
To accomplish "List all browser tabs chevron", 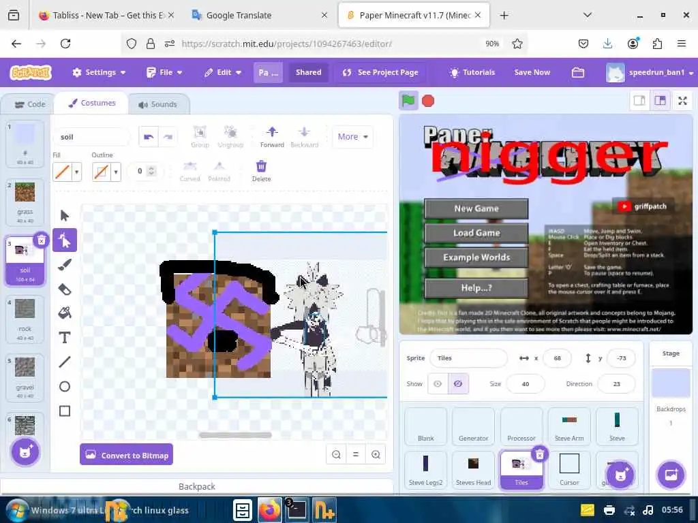I will 587,15.
